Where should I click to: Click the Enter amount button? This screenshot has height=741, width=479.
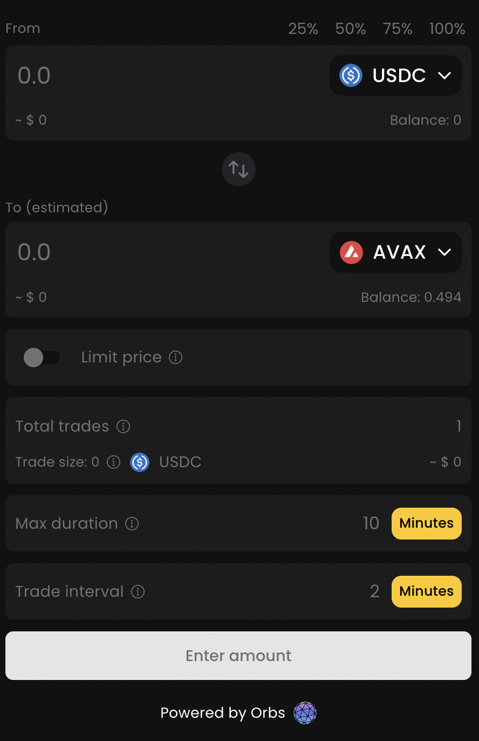(x=238, y=656)
